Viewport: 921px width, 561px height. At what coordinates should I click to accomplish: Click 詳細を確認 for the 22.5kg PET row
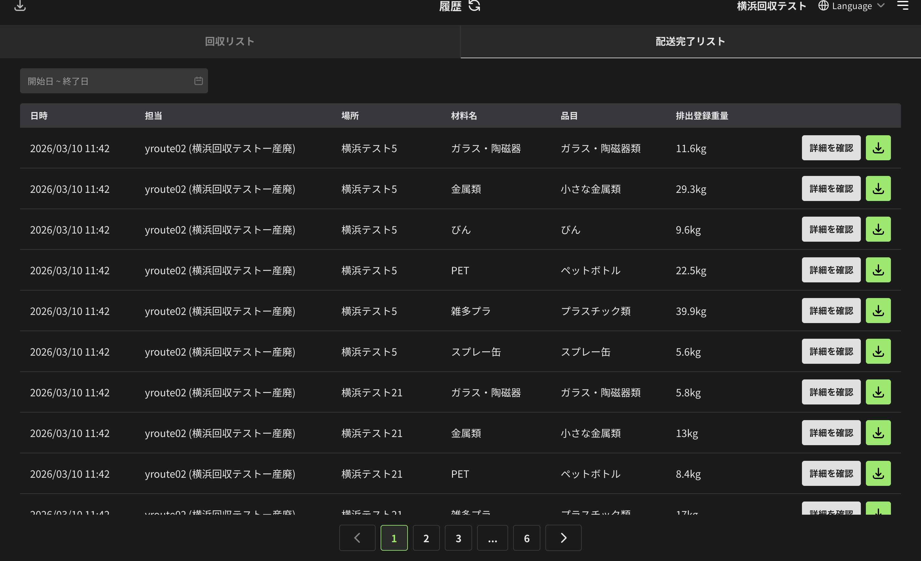[831, 270]
